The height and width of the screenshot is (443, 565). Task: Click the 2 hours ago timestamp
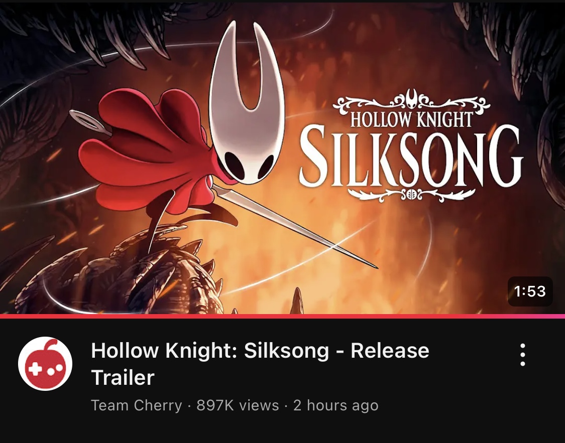(336, 405)
